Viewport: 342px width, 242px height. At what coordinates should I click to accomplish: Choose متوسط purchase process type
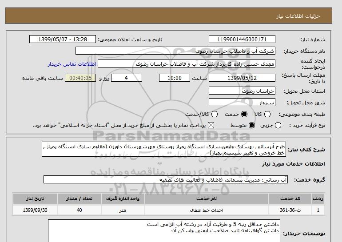coord(252,125)
